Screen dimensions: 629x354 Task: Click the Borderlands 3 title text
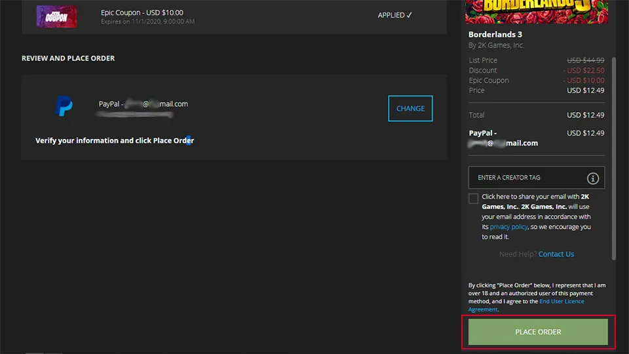pyautogui.click(x=495, y=35)
